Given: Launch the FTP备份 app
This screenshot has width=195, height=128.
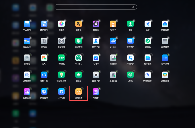Looking at the screenshot, I should coord(61,58).
